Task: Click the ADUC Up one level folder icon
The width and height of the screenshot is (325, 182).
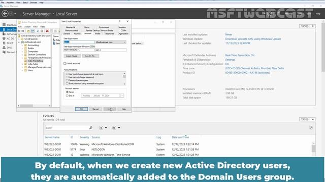Action: point(28,31)
